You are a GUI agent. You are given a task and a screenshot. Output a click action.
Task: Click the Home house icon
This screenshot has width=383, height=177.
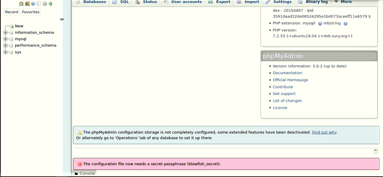point(21,4)
